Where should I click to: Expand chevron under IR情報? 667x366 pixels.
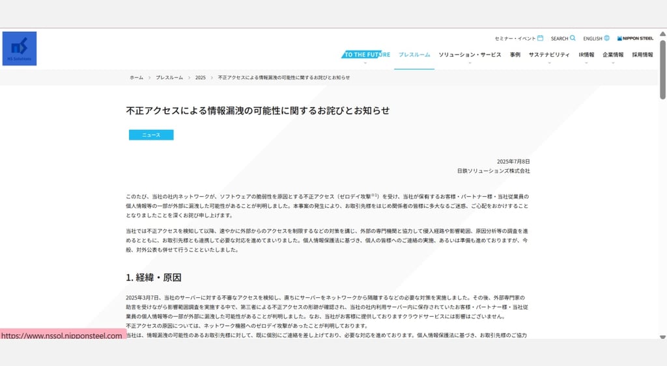pyautogui.click(x=586, y=63)
